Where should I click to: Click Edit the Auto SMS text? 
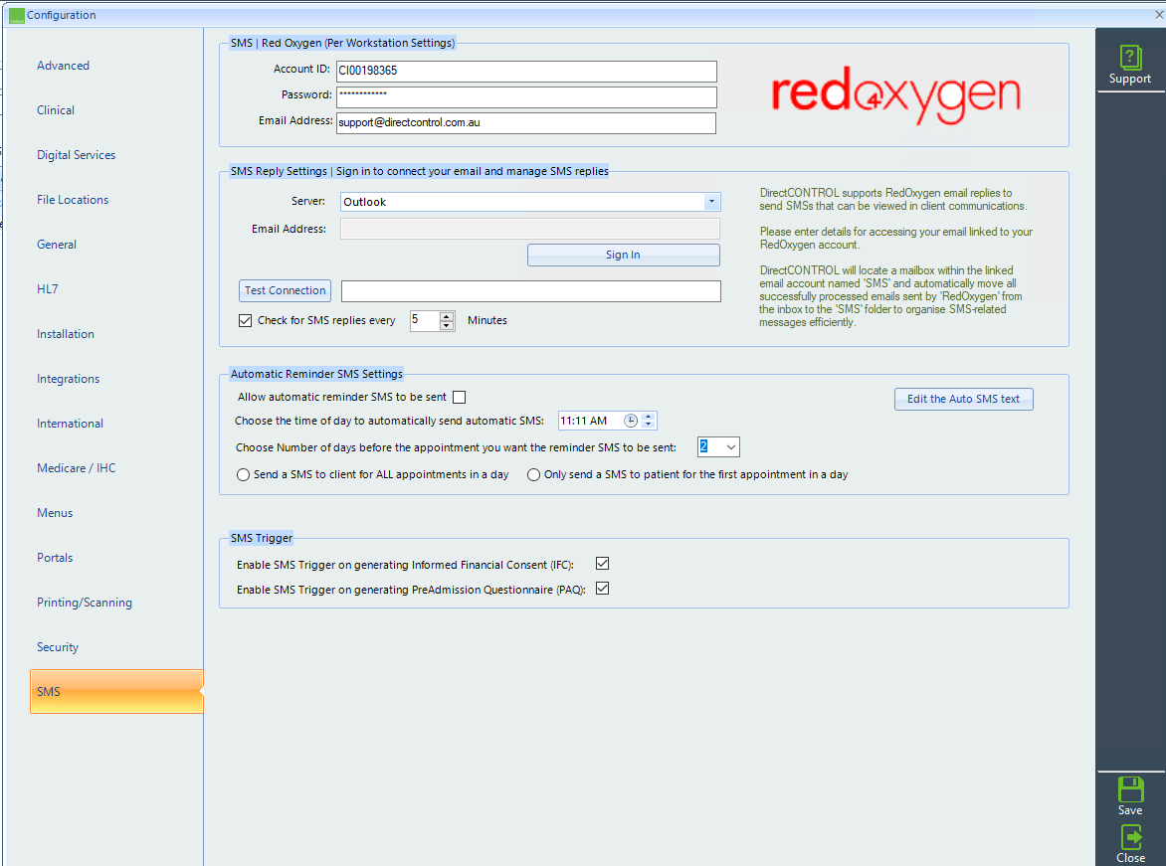click(963, 399)
